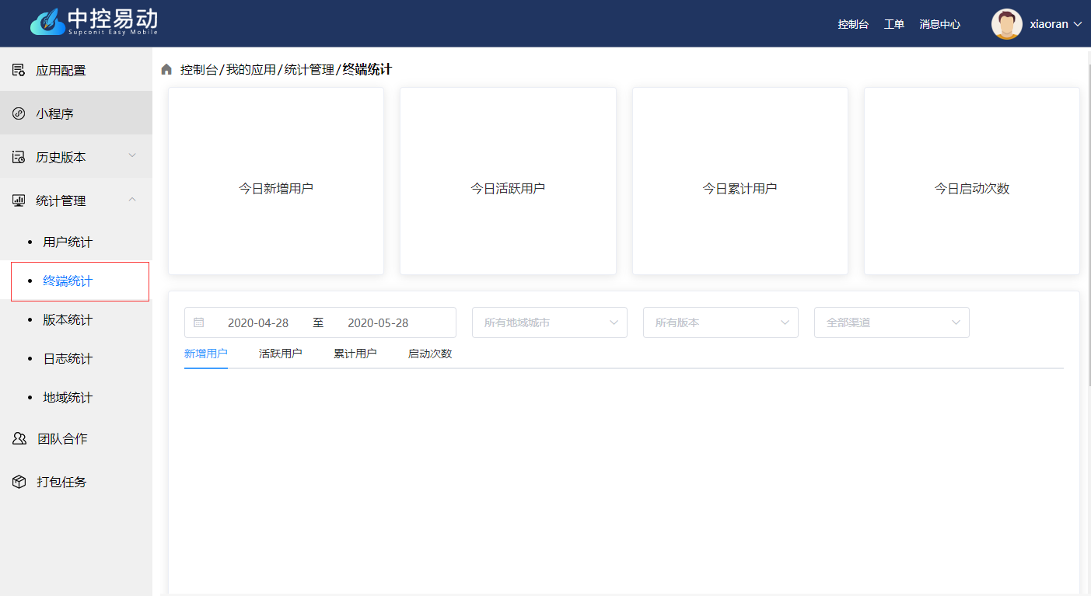The height and width of the screenshot is (596, 1091).
Task: Select 版本统计 in the sidebar
Action: pos(76,320)
